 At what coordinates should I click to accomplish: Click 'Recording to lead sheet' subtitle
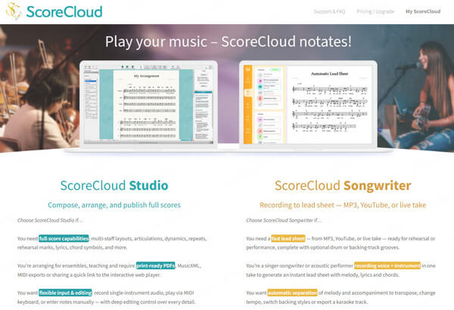point(343,205)
